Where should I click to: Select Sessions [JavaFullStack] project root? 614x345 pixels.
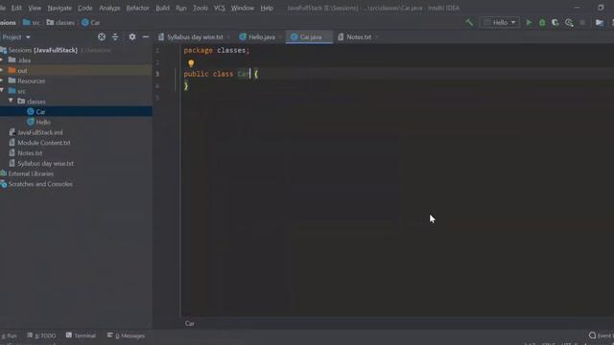coord(43,50)
